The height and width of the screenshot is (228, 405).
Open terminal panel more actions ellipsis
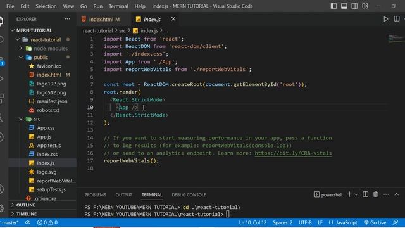(386, 194)
